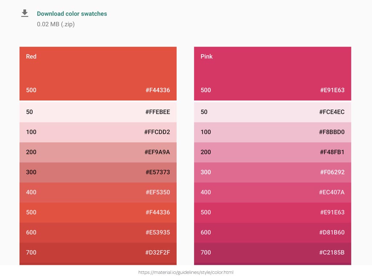This screenshot has width=372, height=279.
Task: Open the Download color swatches link
Action: click(x=72, y=14)
